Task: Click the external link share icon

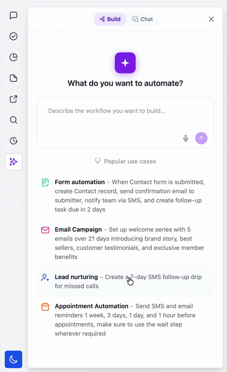Action: 13,99
